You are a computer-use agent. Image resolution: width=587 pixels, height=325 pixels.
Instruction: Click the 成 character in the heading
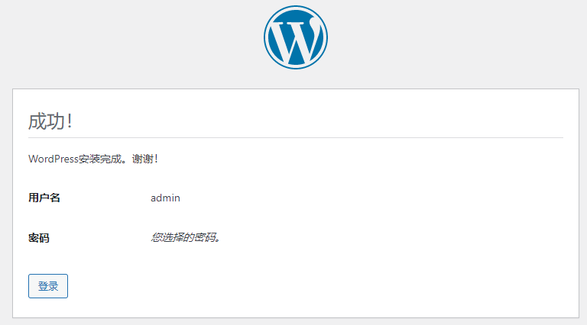click(37, 121)
